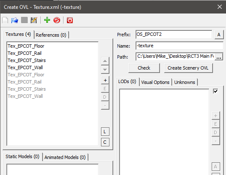Click the greyed save disk icon

24,20
